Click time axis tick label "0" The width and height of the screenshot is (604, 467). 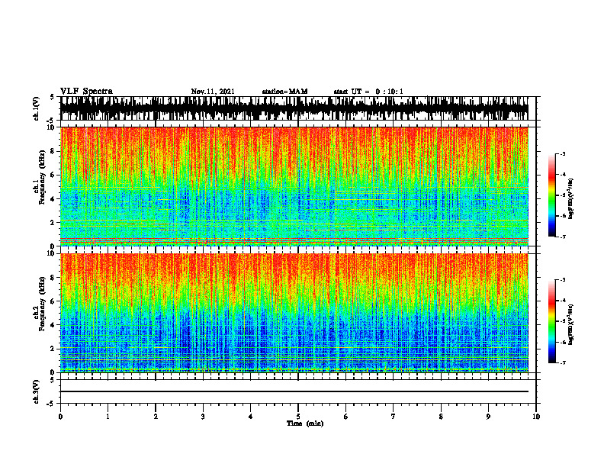[x=60, y=417]
